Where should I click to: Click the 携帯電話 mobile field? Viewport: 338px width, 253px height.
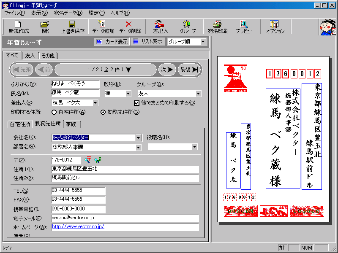(79, 209)
